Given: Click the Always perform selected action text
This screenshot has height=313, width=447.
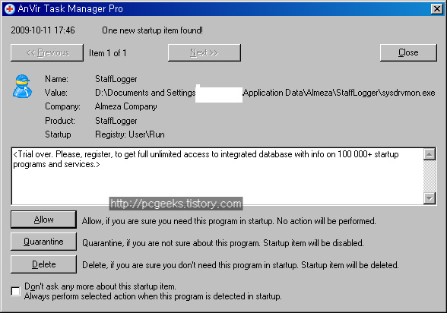Looking at the screenshot, I should 153,296.
